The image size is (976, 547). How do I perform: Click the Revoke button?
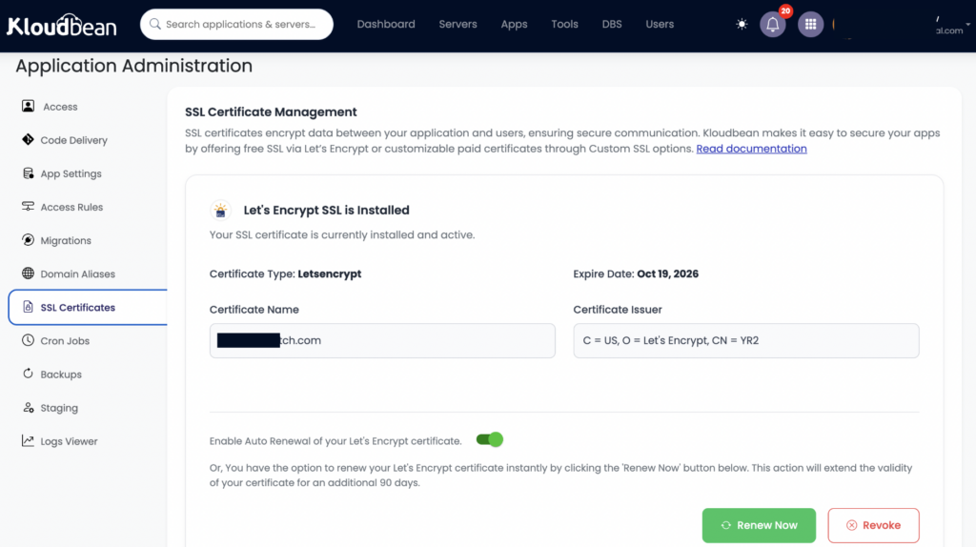click(873, 525)
